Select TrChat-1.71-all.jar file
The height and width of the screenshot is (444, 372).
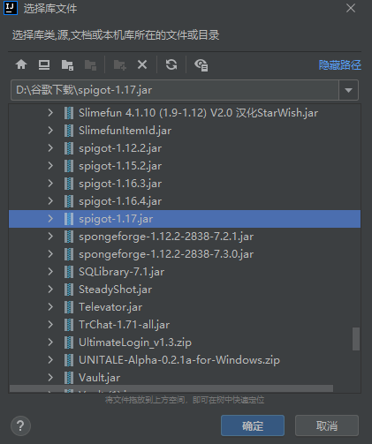pos(124,325)
